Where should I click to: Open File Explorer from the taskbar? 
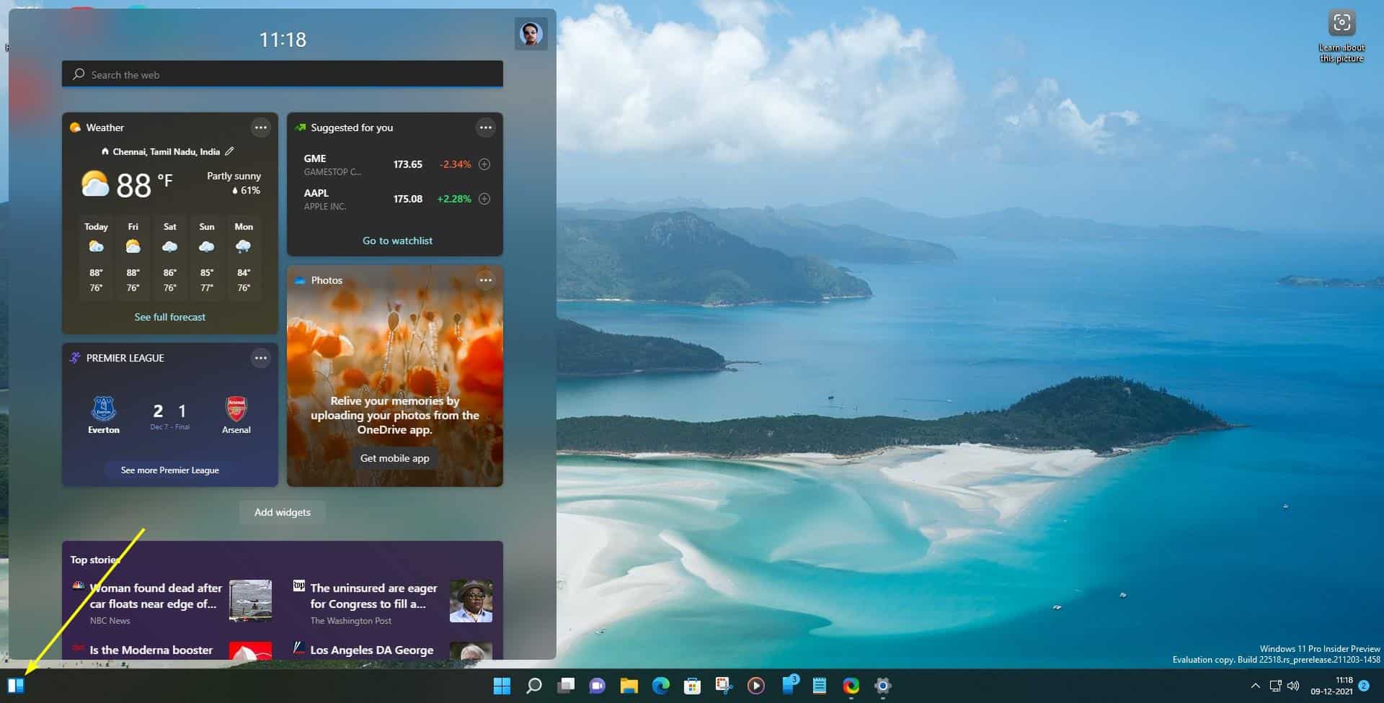pyautogui.click(x=630, y=685)
